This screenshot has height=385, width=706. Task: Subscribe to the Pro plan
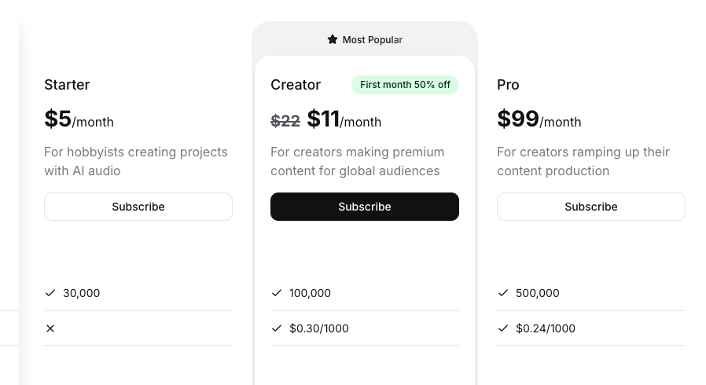tap(591, 207)
